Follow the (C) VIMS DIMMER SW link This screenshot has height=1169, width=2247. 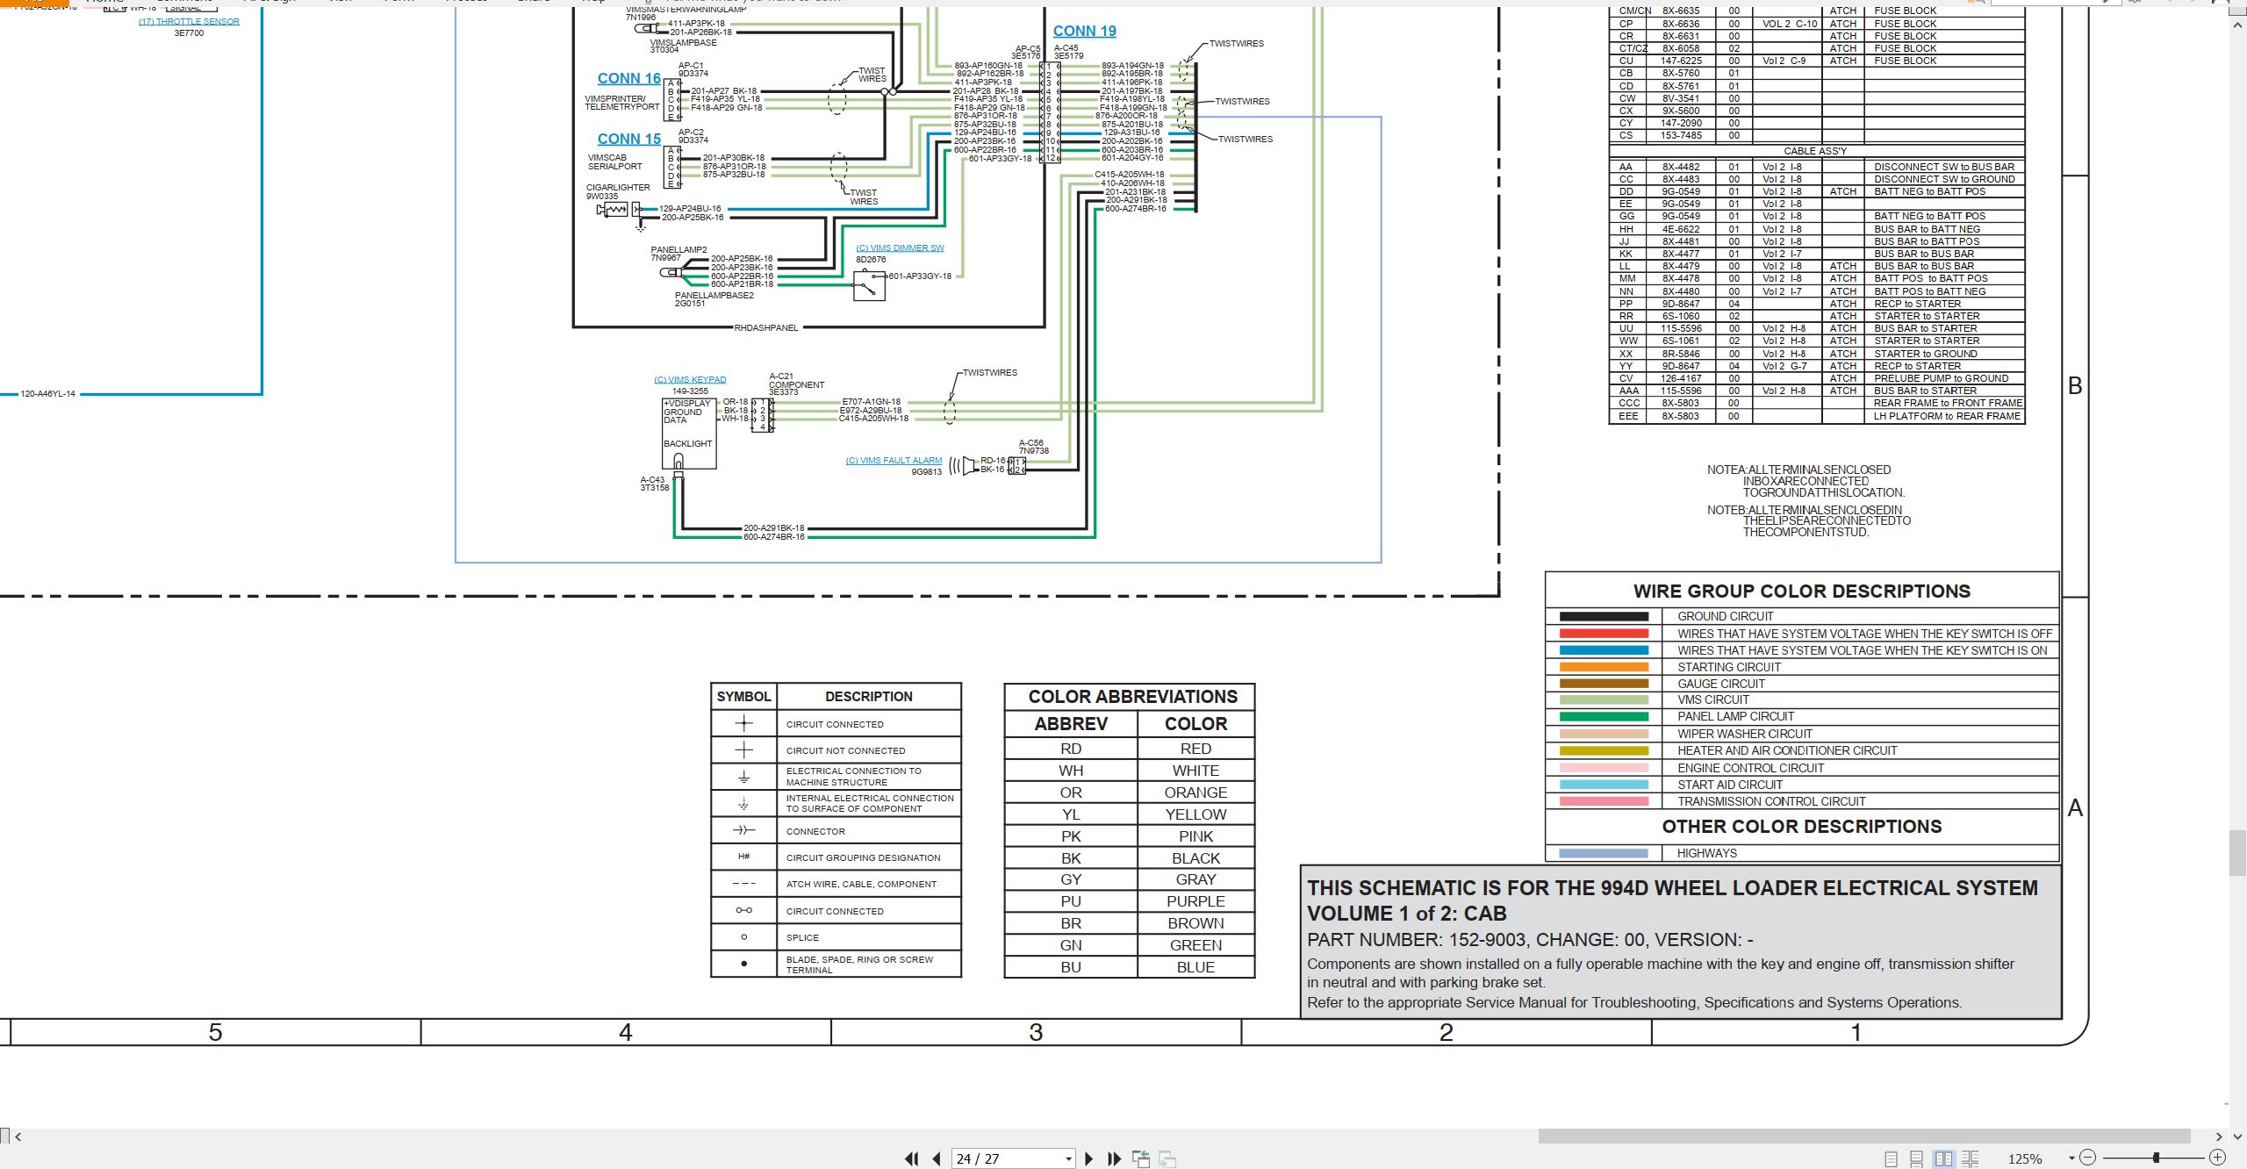(x=900, y=247)
